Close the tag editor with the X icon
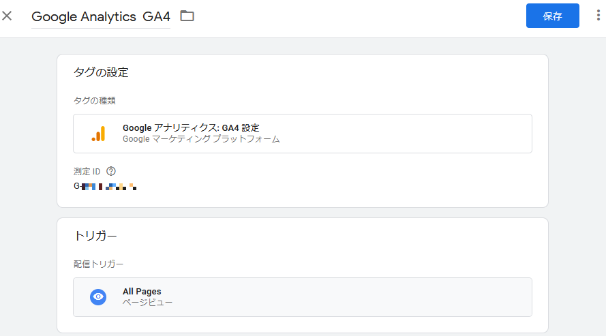Image resolution: width=606 pixels, height=336 pixels. (x=7, y=16)
